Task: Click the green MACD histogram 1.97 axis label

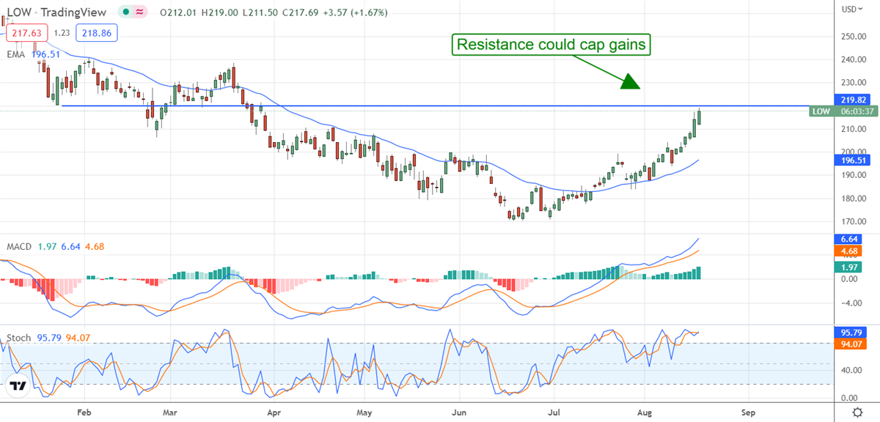Action: 848,267
